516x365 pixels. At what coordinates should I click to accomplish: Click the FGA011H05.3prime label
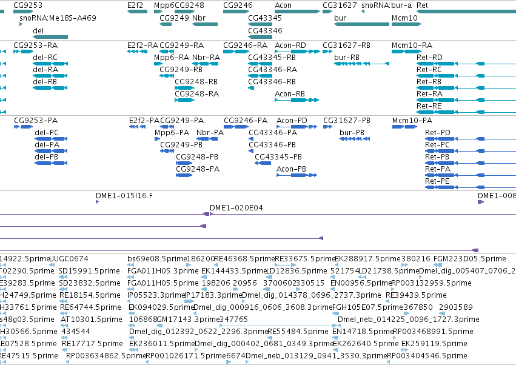pyautogui.click(x=163, y=271)
